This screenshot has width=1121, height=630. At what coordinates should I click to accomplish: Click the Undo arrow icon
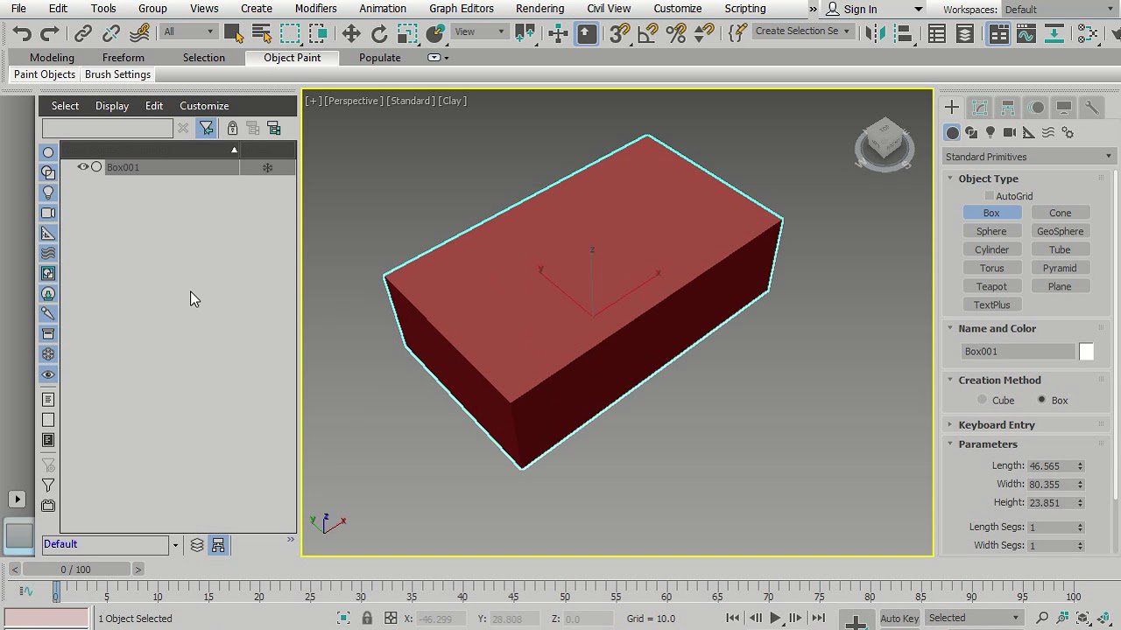point(22,33)
